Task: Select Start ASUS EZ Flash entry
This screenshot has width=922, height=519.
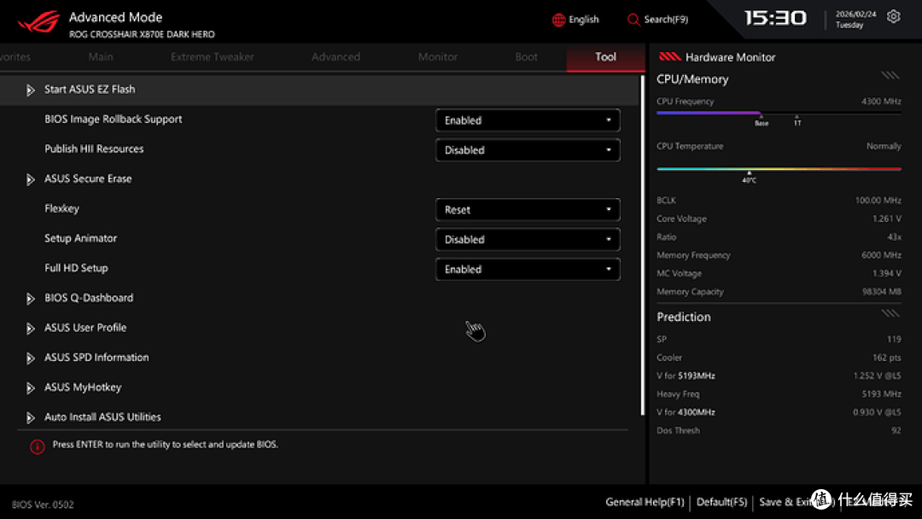Action: (318, 90)
